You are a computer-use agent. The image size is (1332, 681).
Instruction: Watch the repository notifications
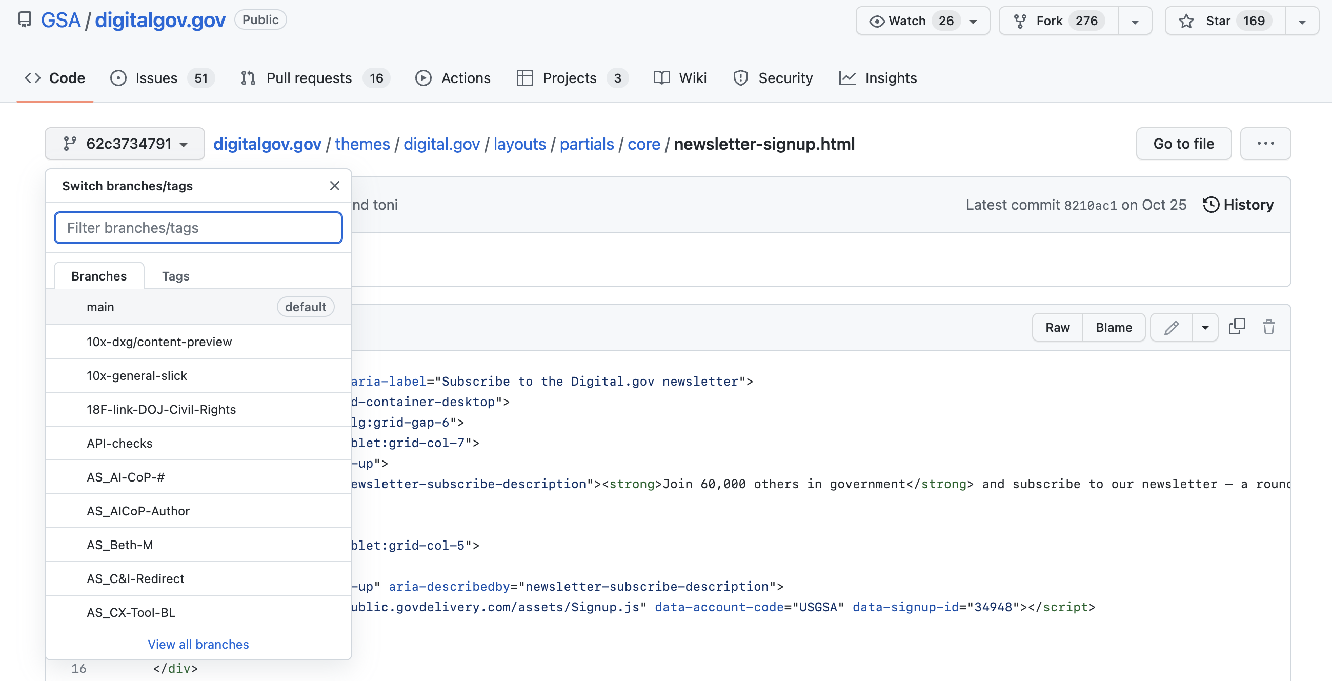click(x=913, y=21)
